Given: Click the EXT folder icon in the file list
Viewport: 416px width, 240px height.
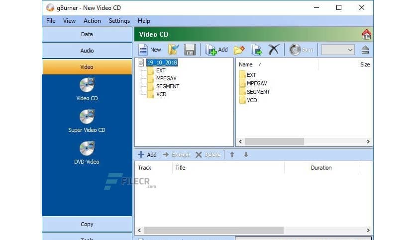Looking at the screenshot, I should 242,75.
